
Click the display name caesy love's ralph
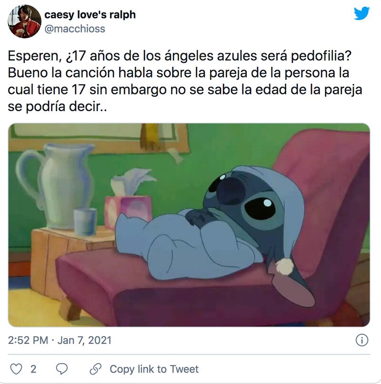[x=90, y=15]
